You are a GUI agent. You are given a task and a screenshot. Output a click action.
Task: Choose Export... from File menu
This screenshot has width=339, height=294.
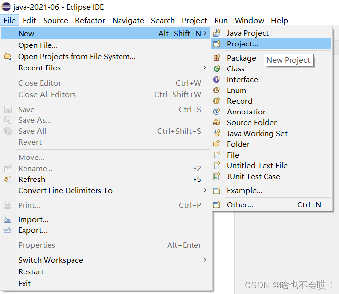tap(106, 230)
